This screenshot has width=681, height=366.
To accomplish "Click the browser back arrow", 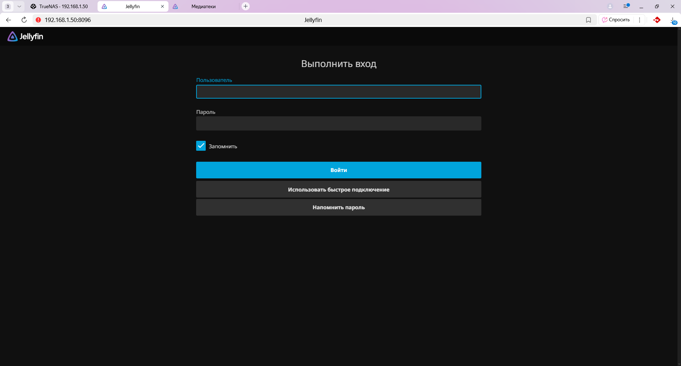I will coord(9,20).
